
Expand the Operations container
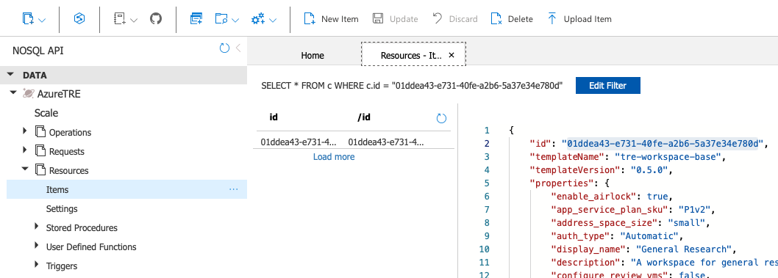point(25,131)
